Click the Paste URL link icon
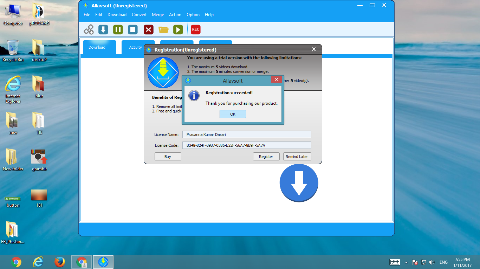Image resolution: width=480 pixels, height=269 pixels. tap(89, 29)
